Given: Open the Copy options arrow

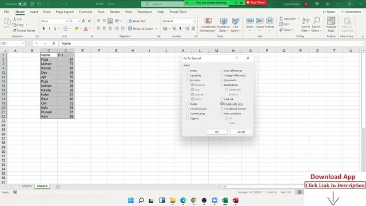Looking at the screenshot, I should (27, 25).
